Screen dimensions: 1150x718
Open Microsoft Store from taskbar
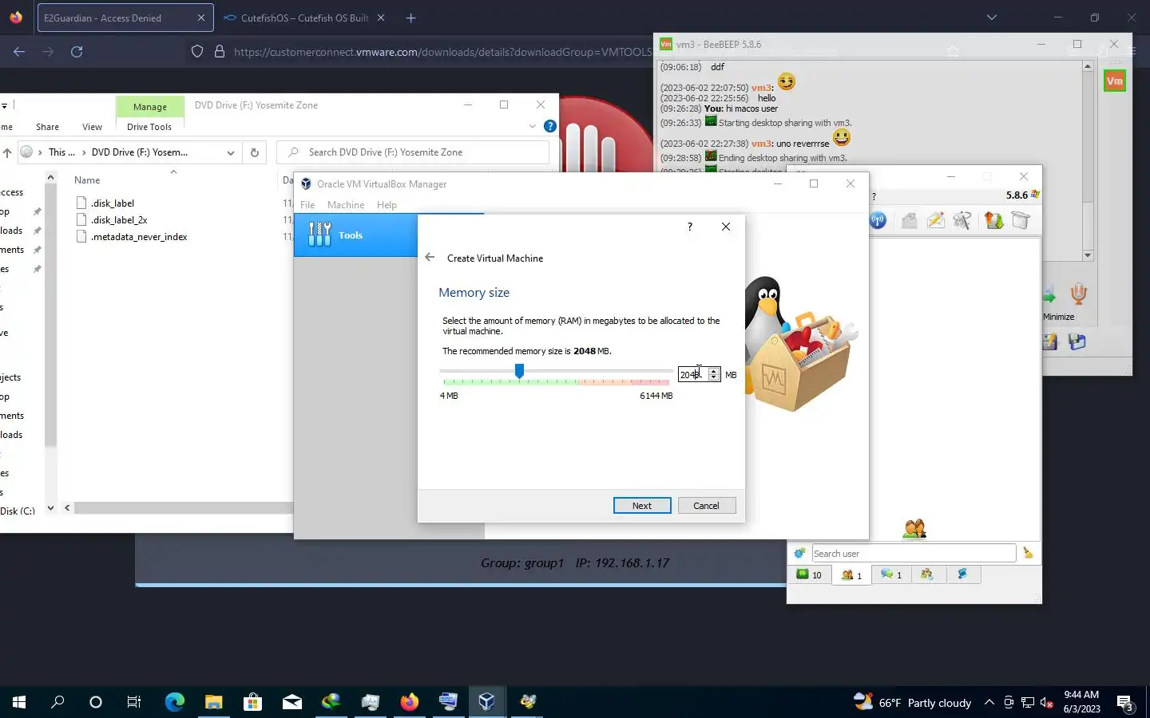[x=252, y=702]
